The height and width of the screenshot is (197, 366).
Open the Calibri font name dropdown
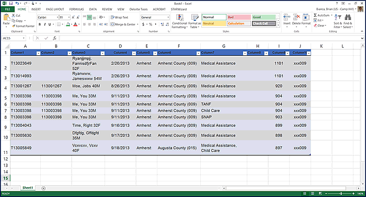pos(57,17)
